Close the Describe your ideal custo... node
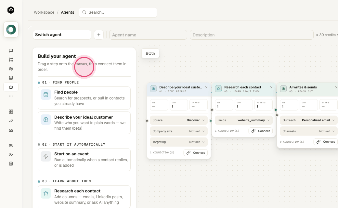Viewport: 338px width, 208px height. (x=206, y=87)
